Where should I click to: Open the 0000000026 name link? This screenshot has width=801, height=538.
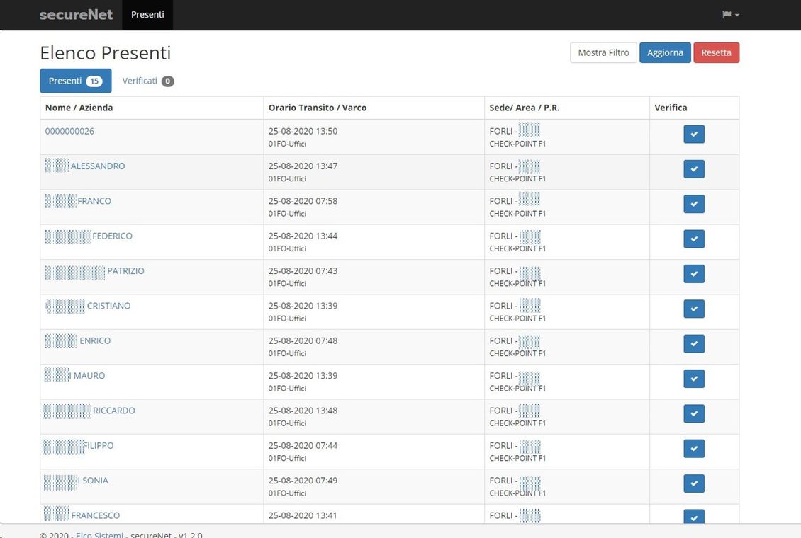coord(69,131)
